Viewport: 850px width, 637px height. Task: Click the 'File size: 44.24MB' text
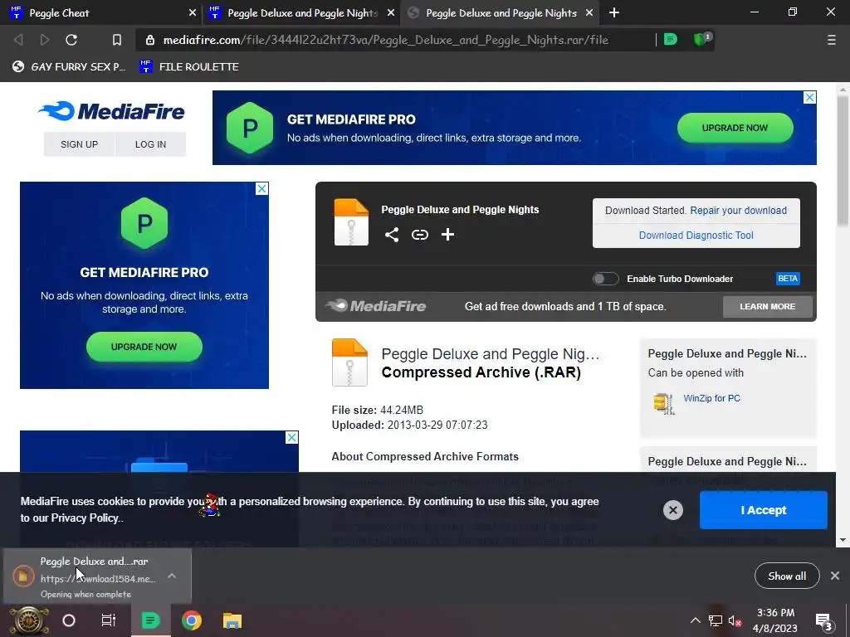pos(378,410)
